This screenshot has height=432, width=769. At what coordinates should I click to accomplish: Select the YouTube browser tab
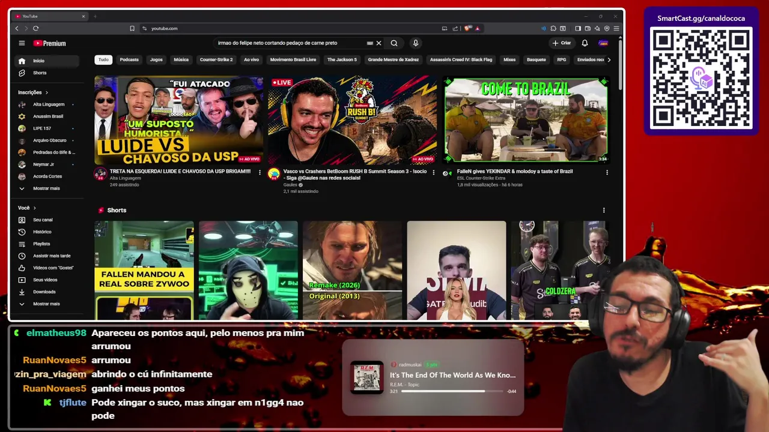(50, 16)
